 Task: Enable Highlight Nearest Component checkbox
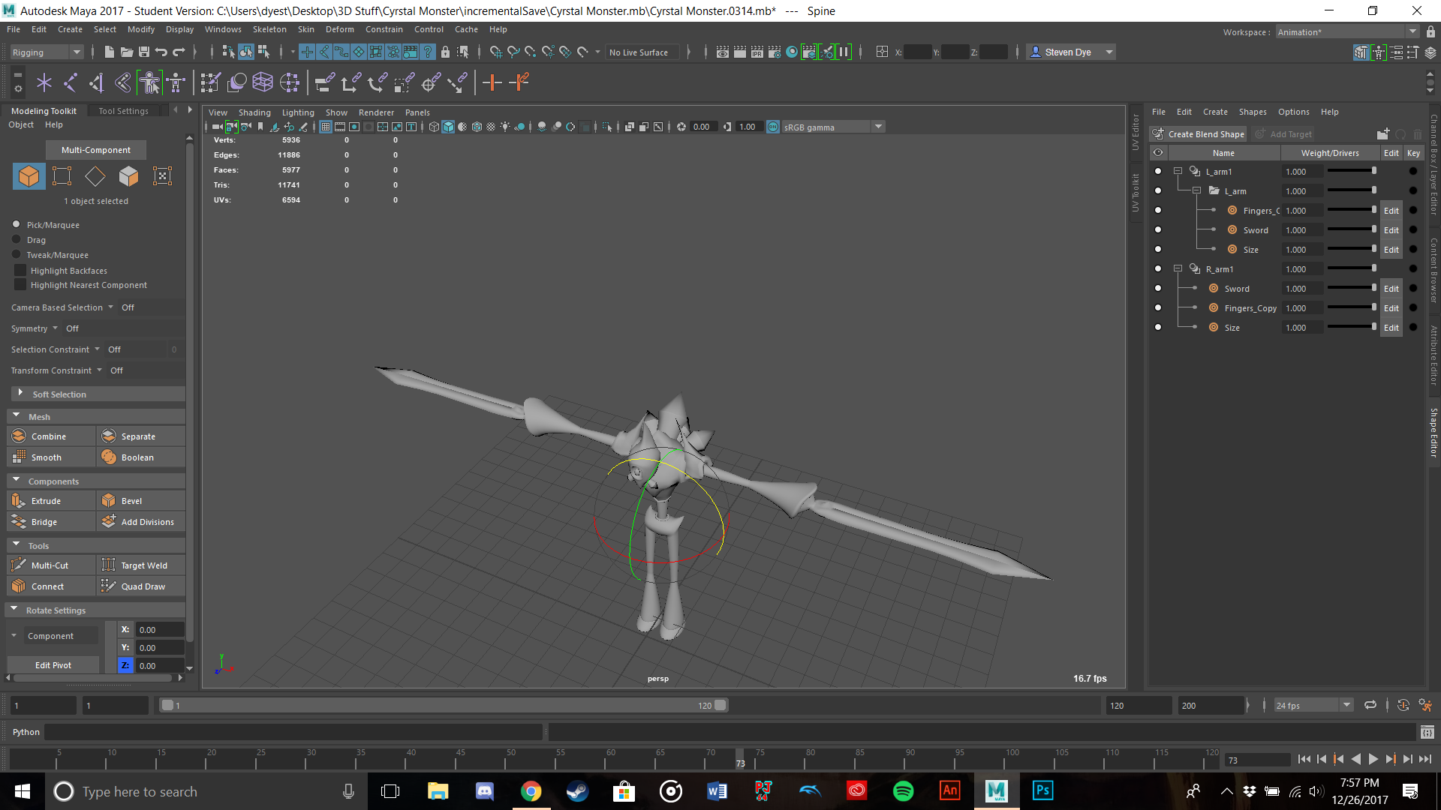[20, 285]
